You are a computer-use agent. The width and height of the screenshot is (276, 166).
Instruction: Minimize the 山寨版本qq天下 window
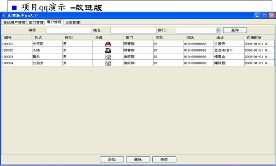point(258,16)
